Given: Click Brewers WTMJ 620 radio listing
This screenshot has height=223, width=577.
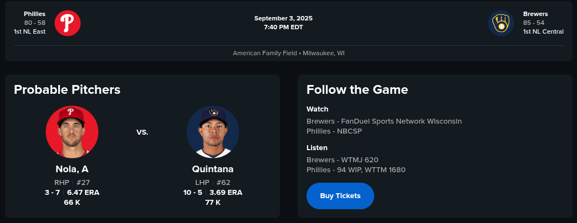Looking at the screenshot, I should pos(342,160).
